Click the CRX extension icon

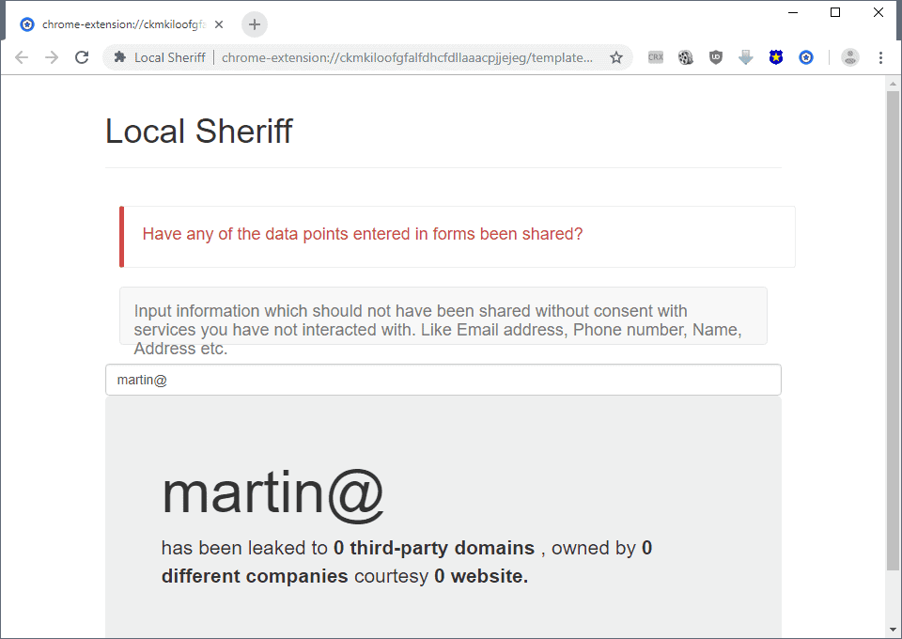click(x=655, y=56)
